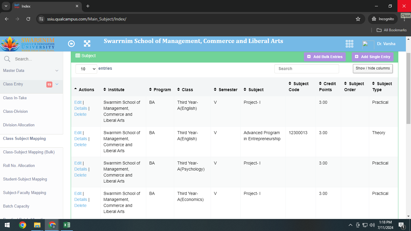This screenshot has width=411, height=231.
Task: Close the Index browser tab
Action: click(77, 6)
